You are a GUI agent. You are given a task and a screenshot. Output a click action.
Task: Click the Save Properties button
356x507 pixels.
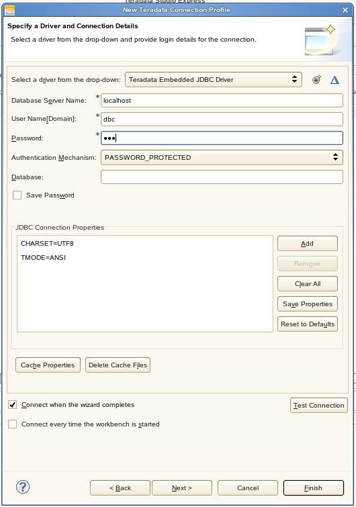pos(308,304)
